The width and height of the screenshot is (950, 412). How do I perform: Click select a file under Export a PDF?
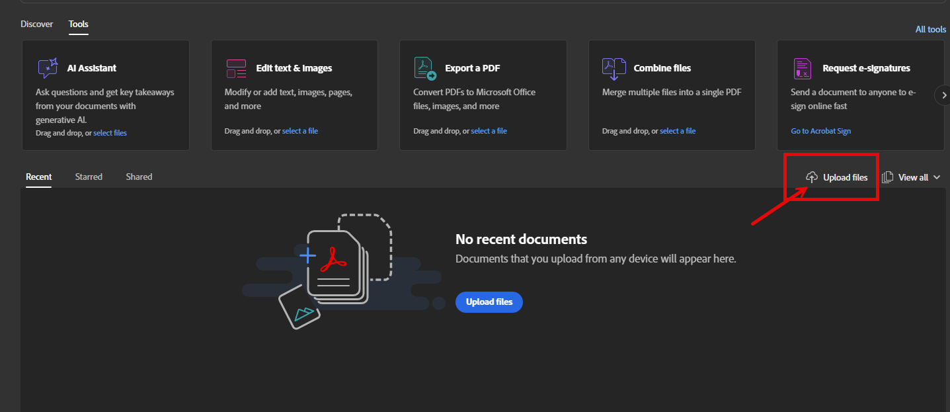click(489, 130)
